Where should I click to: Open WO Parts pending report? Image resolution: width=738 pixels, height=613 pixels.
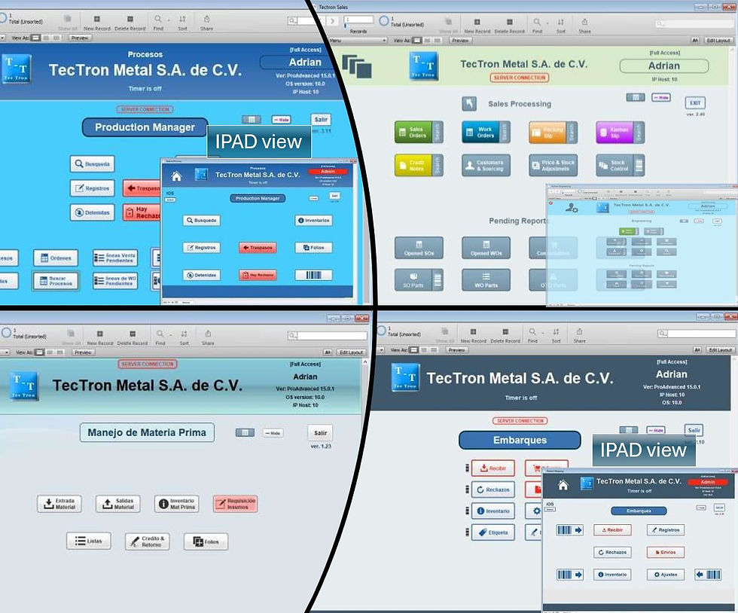click(486, 279)
